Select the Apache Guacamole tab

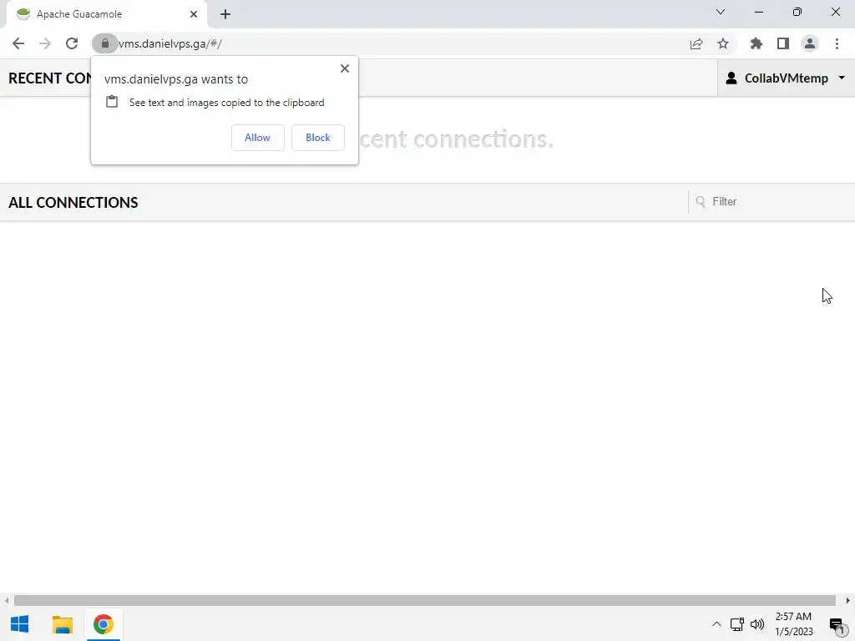tap(107, 14)
